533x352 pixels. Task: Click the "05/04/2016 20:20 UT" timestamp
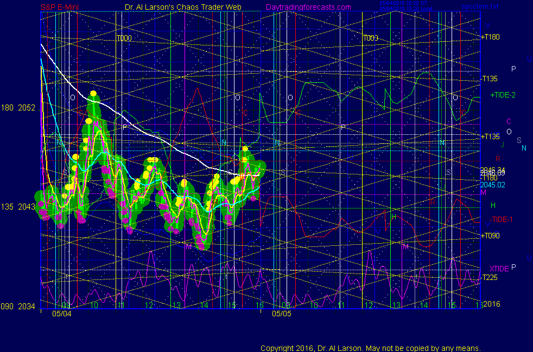point(403,3)
